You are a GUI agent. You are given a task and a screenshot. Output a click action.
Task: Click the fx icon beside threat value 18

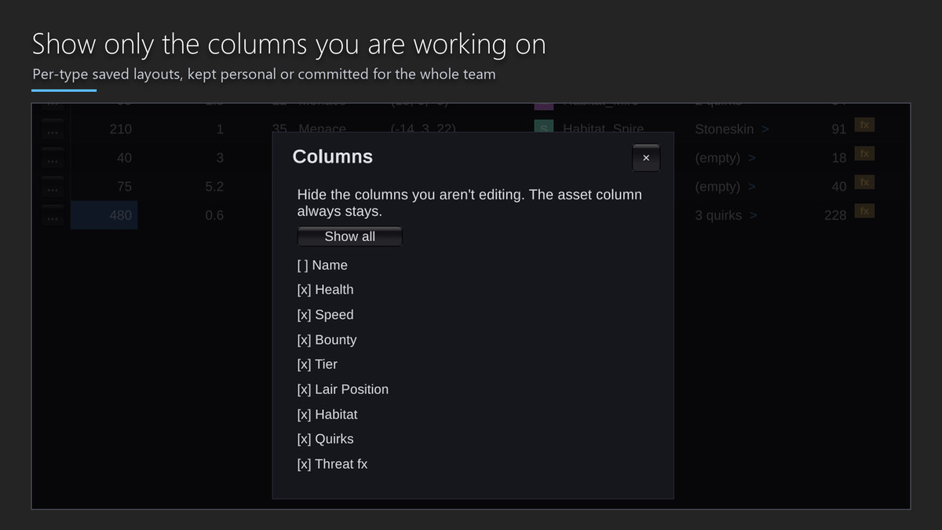864,154
